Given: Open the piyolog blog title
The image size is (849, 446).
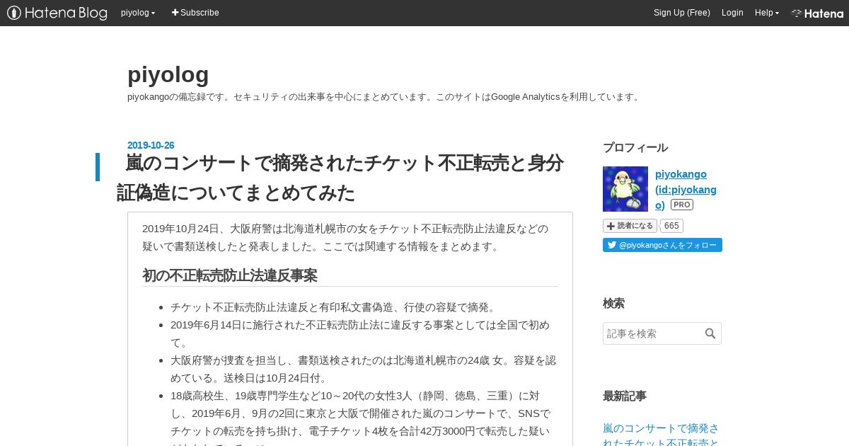Looking at the screenshot, I should coord(168,74).
